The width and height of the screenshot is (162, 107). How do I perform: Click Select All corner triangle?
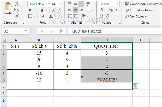click(5, 40)
